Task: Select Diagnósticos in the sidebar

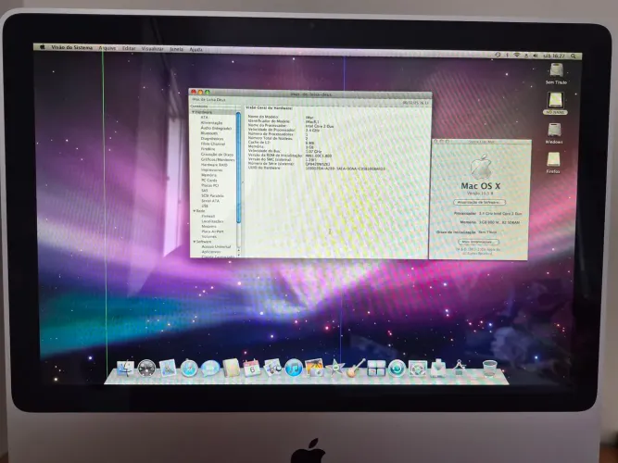Action: pyautogui.click(x=212, y=139)
